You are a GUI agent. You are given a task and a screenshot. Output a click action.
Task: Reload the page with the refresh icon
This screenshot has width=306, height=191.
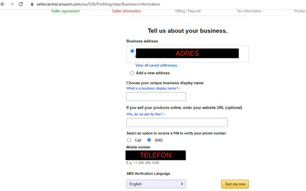click(21, 4)
